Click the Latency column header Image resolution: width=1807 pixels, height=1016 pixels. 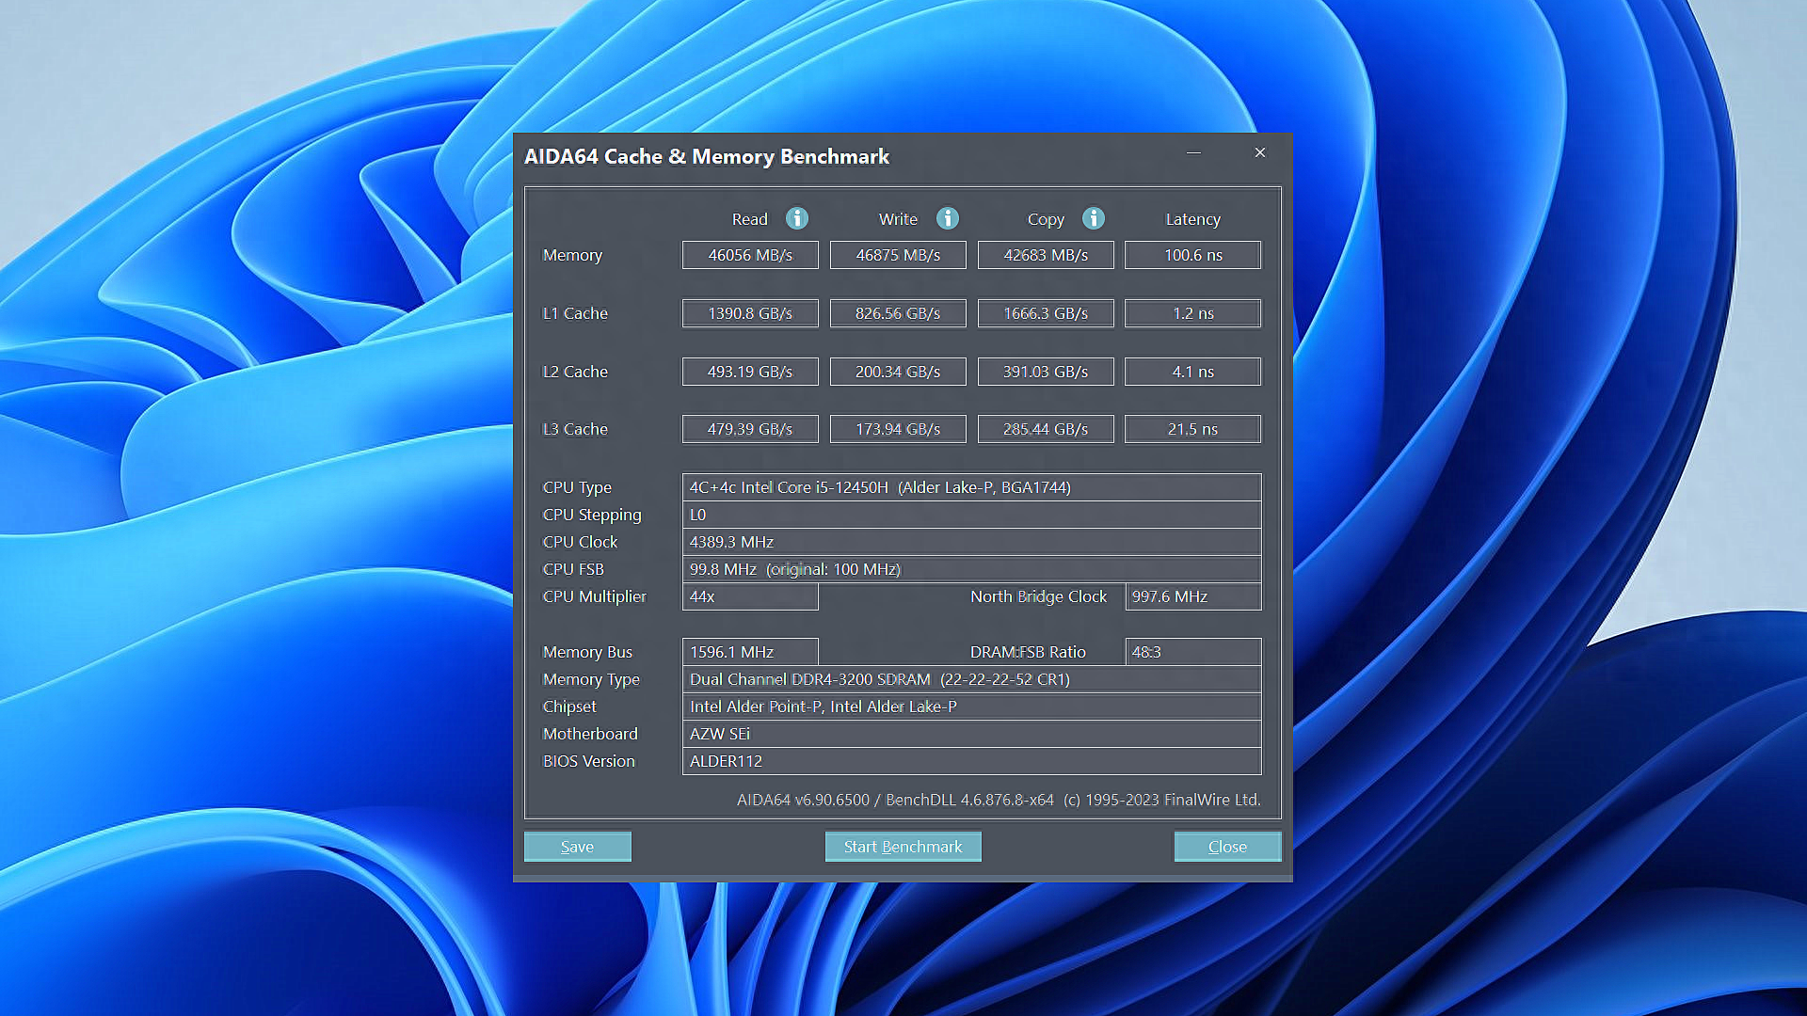click(x=1193, y=219)
